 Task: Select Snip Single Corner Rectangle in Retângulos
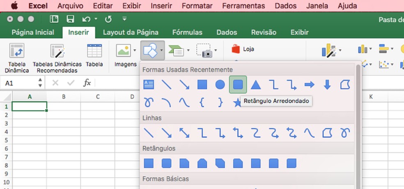[x=184, y=163]
